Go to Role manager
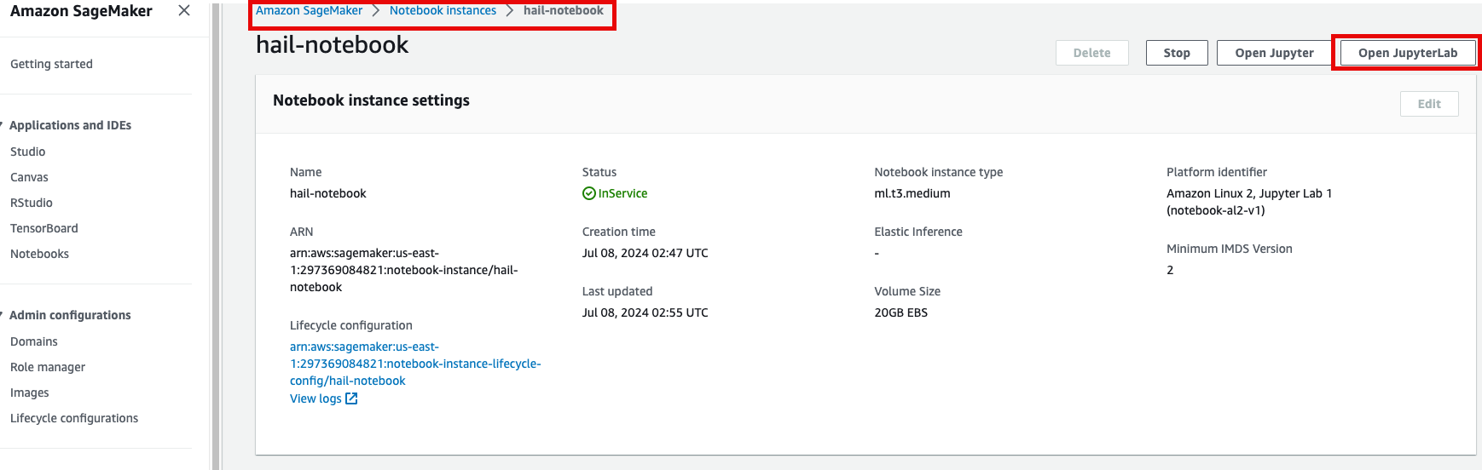 [x=48, y=367]
